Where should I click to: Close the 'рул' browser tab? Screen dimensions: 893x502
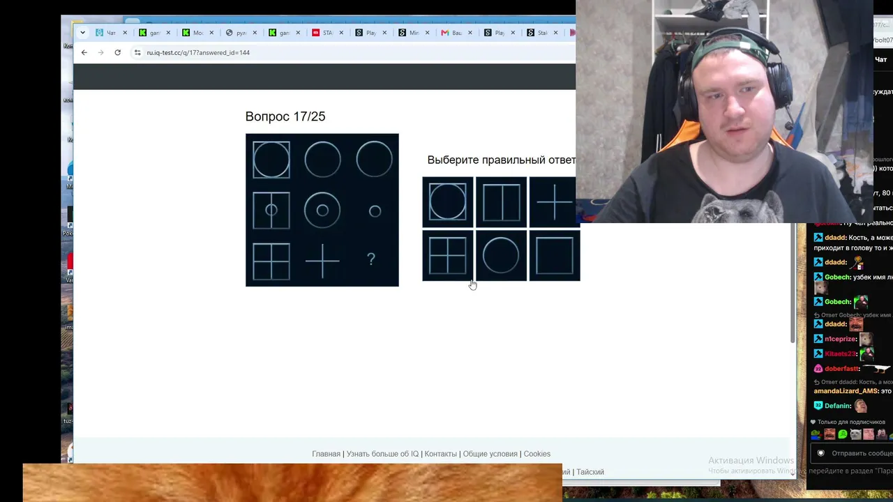point(255,33)
